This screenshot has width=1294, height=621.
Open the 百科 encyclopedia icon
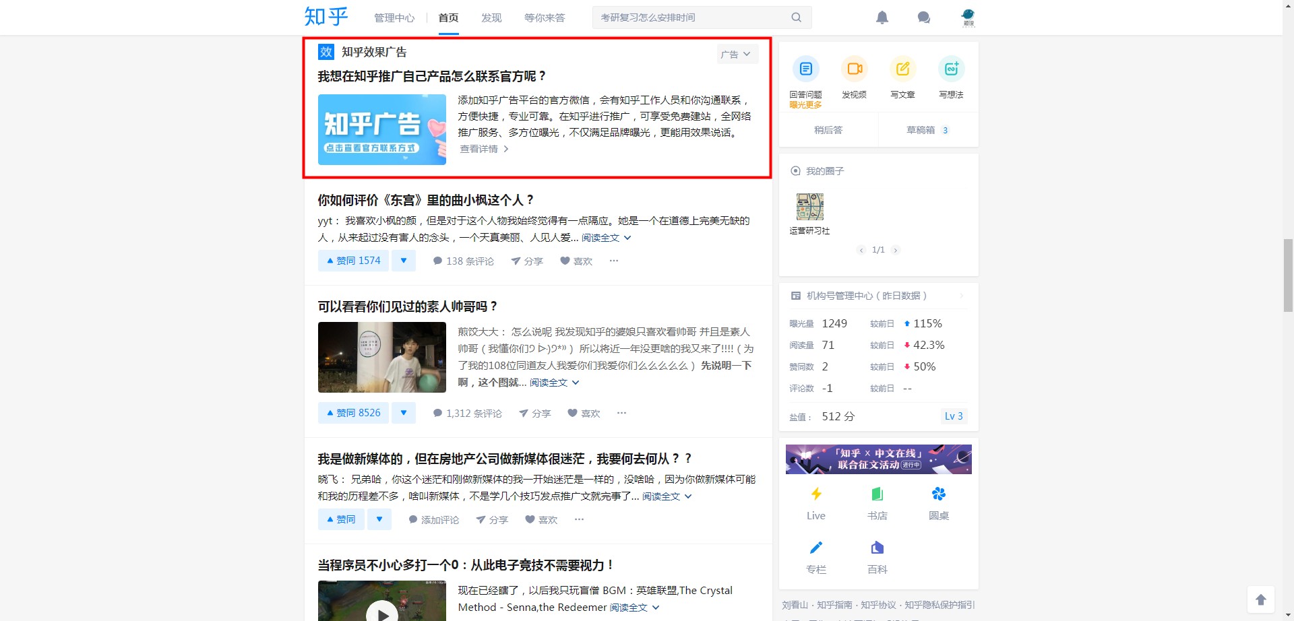click(x=877, y=548)
